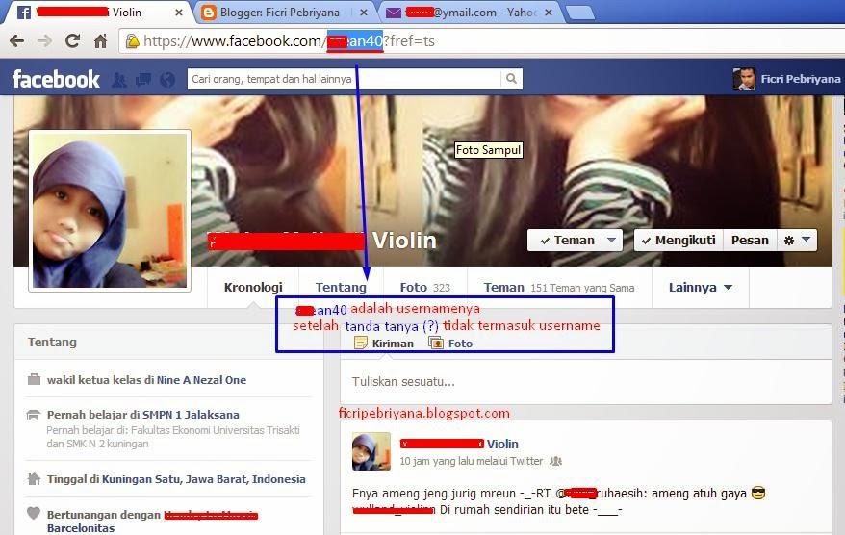Open the Tentang tab
Screen dimensions: 845x535
(341, 287)
